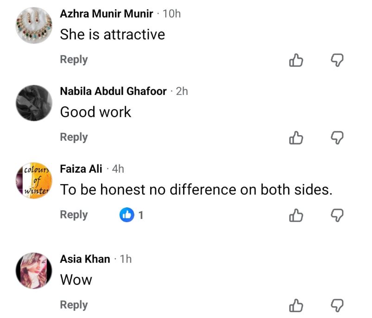
Task: Click Asia Khan's profile picture
Action: pyautogui.click(x=33, y=271)
